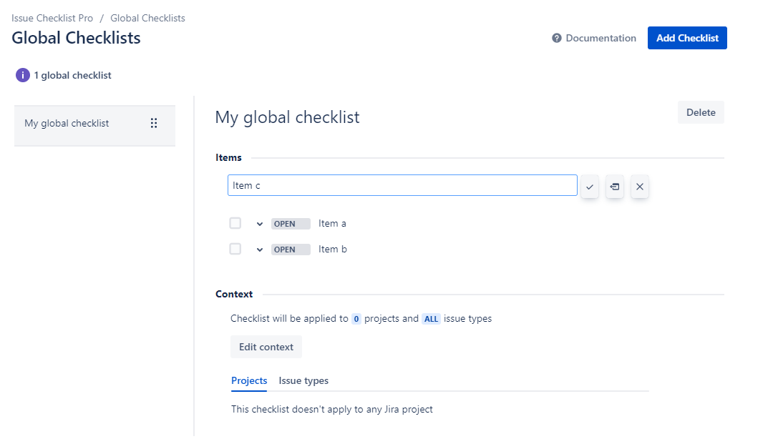773x439 pixels.
Task: Select My global checklist in the sidebar
Action: (67, 124)
